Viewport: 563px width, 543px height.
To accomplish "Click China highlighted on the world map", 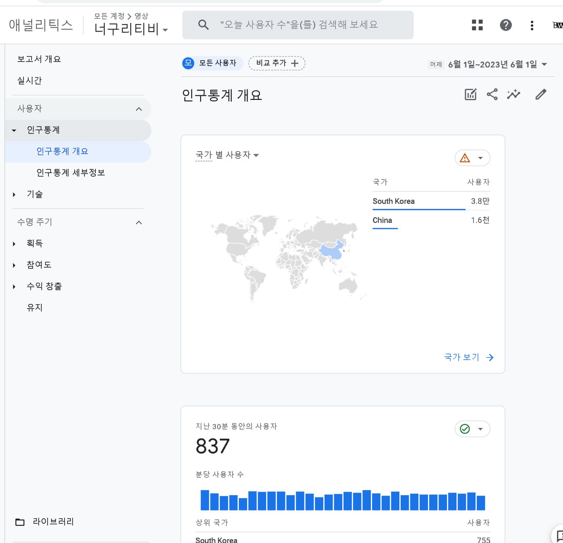I will coord(332,252).
